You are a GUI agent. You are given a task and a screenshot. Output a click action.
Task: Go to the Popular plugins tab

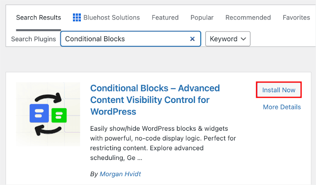(202, 18)
